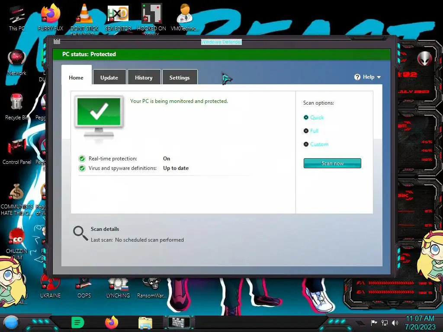
Task: Click the 'Up to date' definitions value
Action: [176, 168]
